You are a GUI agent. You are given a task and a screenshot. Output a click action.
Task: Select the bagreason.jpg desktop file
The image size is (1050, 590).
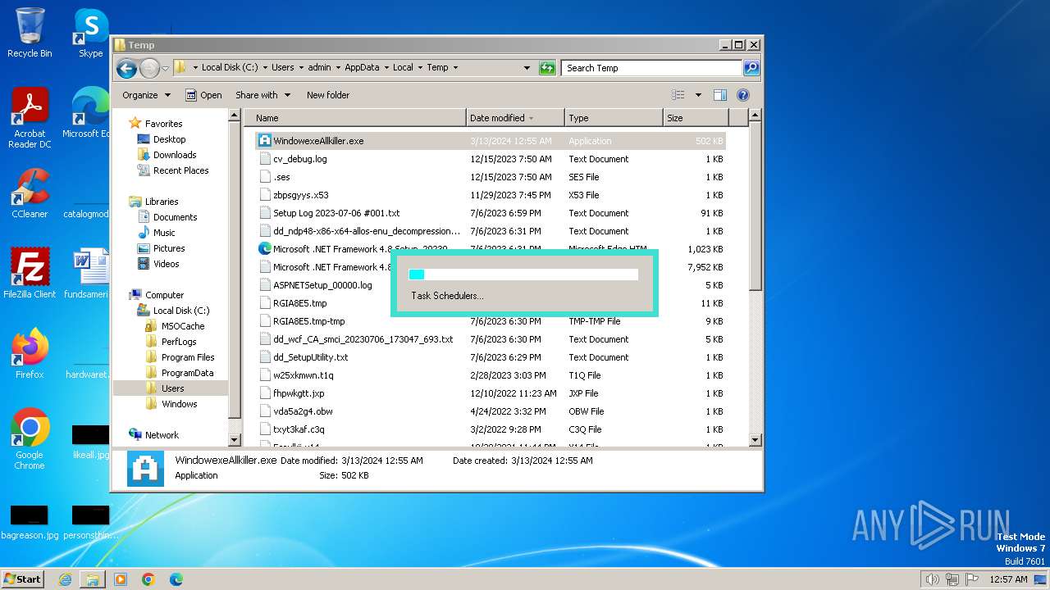click(30, 523)
